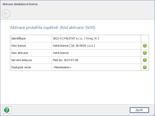Select the Volná licence Id 26-0629-1111 cell
155x116 pixels.
[96, 46]
